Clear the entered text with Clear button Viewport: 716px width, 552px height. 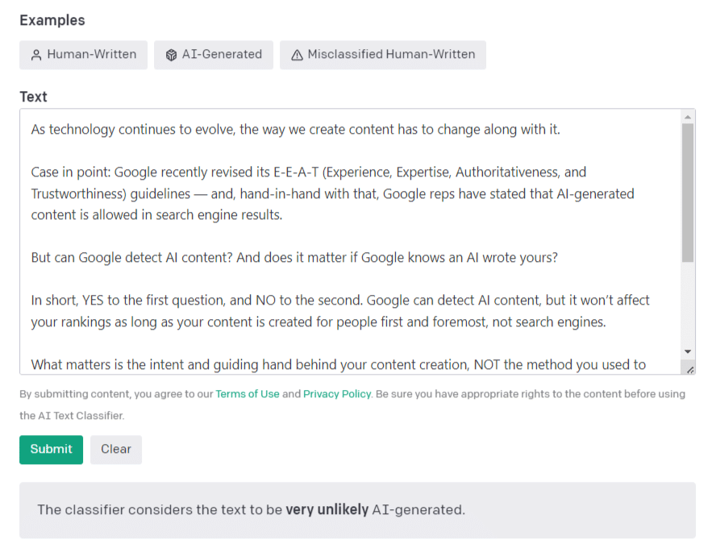116,450
